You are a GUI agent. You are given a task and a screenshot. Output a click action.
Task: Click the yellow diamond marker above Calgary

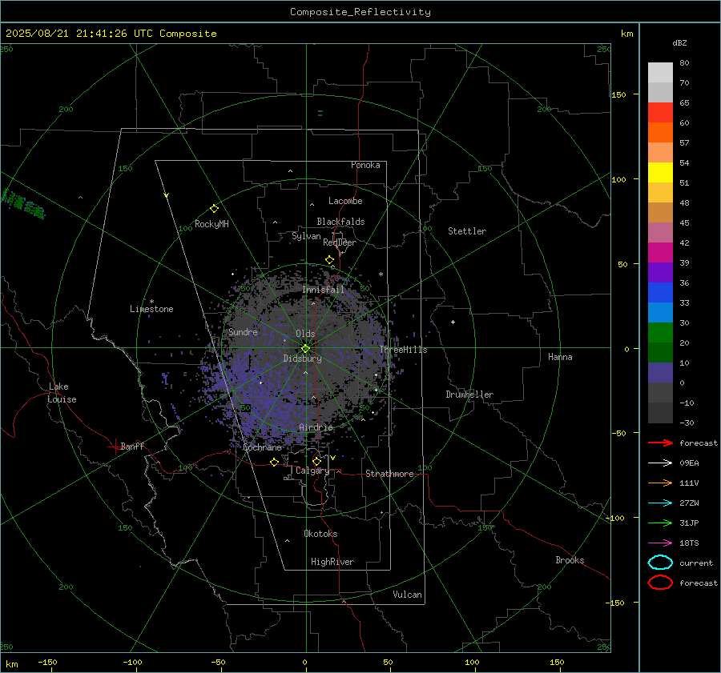[316, 461]
